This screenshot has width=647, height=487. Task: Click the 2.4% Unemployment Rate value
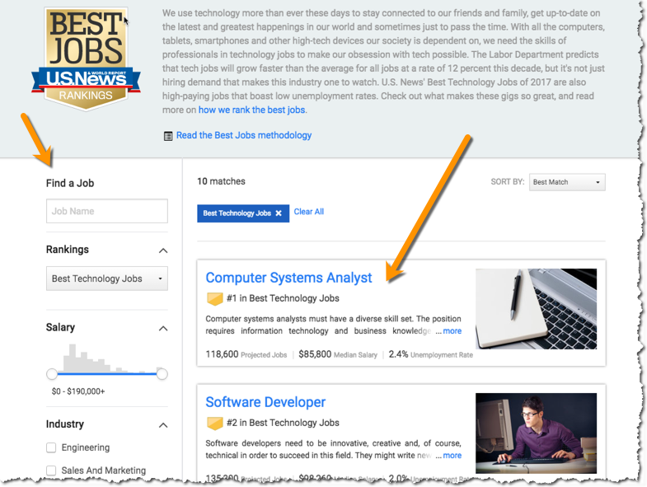coord(398,354)
